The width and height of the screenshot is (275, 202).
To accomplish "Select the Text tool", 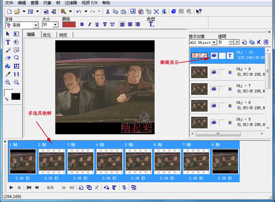I will pyautogui.click(x=8, y=42).
